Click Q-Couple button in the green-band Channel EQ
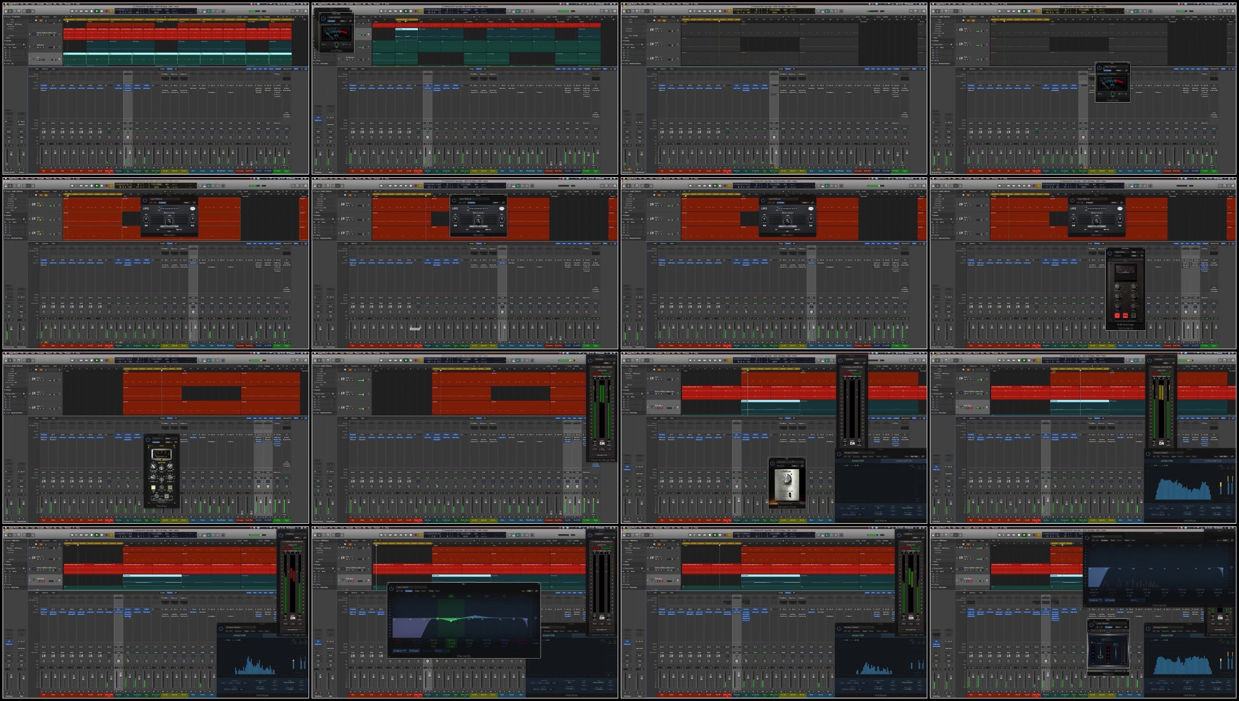Screen dimensions: 1239x701 414,651
